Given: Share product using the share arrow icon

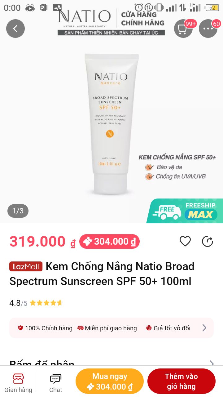Looking at the screenshot, I should tap(208, 241).
